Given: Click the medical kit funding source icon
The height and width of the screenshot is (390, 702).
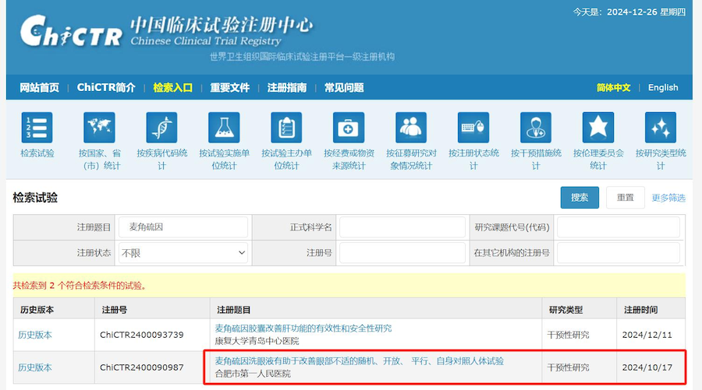Looking at the screenshot, I should click(x=349, y=128).
